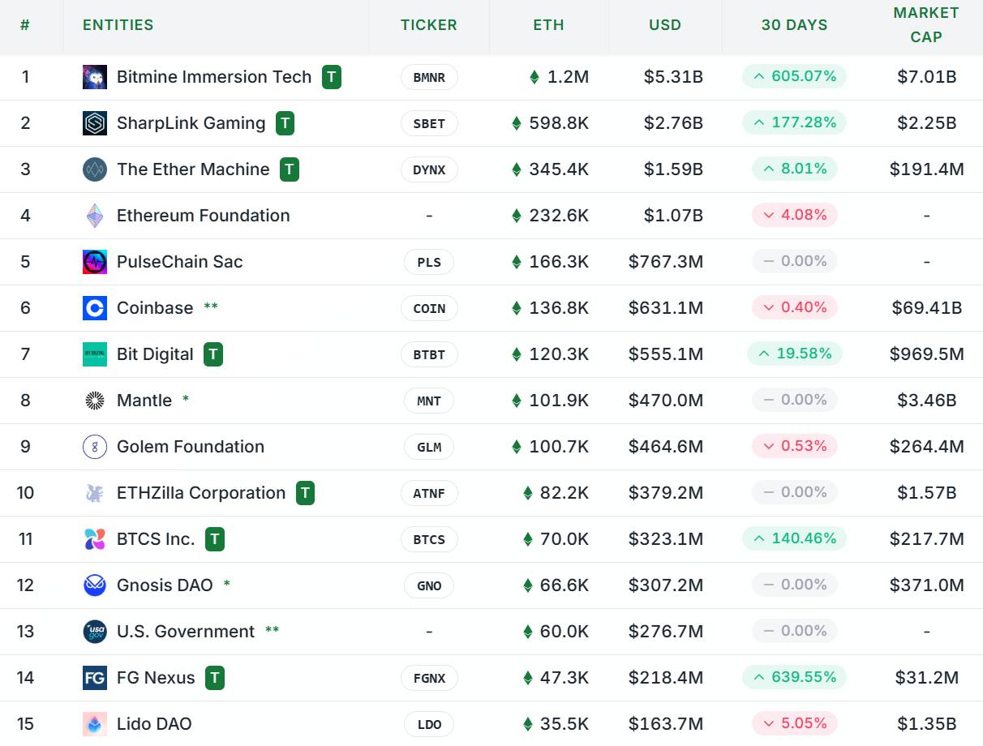The width and height of the screenshot is (983, 746).
Task: Open the Ethereum Foundation entity name
Action: pos(204,216)
